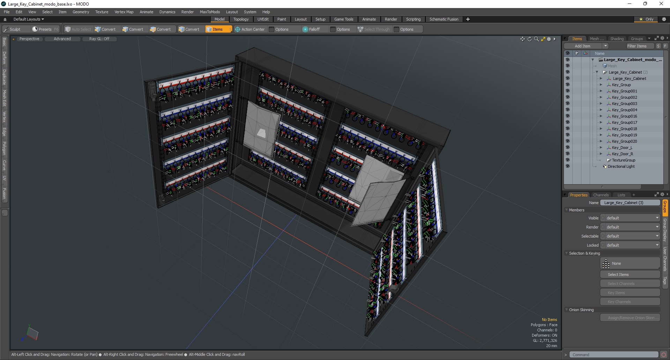Switch to the Topology layout tab
670x360 pixels.
[241, 19]
